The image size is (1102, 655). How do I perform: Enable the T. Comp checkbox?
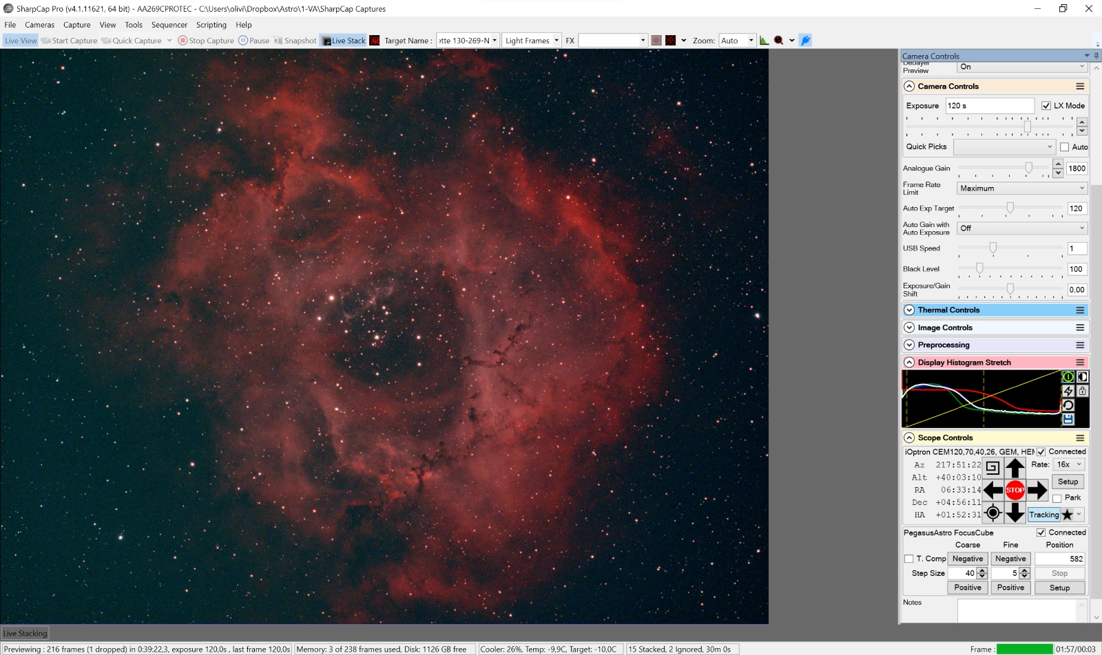coord(909,559)
